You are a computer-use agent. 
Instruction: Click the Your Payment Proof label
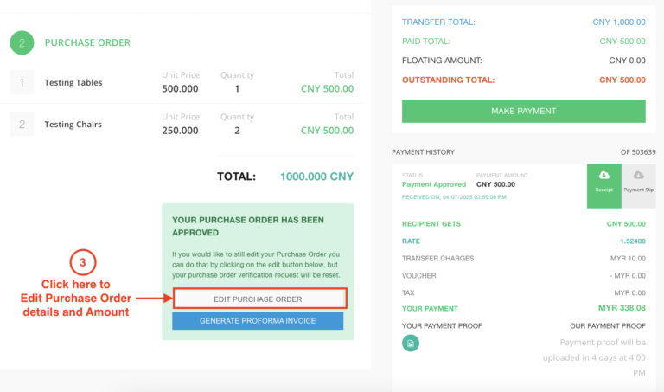click(x=442, y=325)
